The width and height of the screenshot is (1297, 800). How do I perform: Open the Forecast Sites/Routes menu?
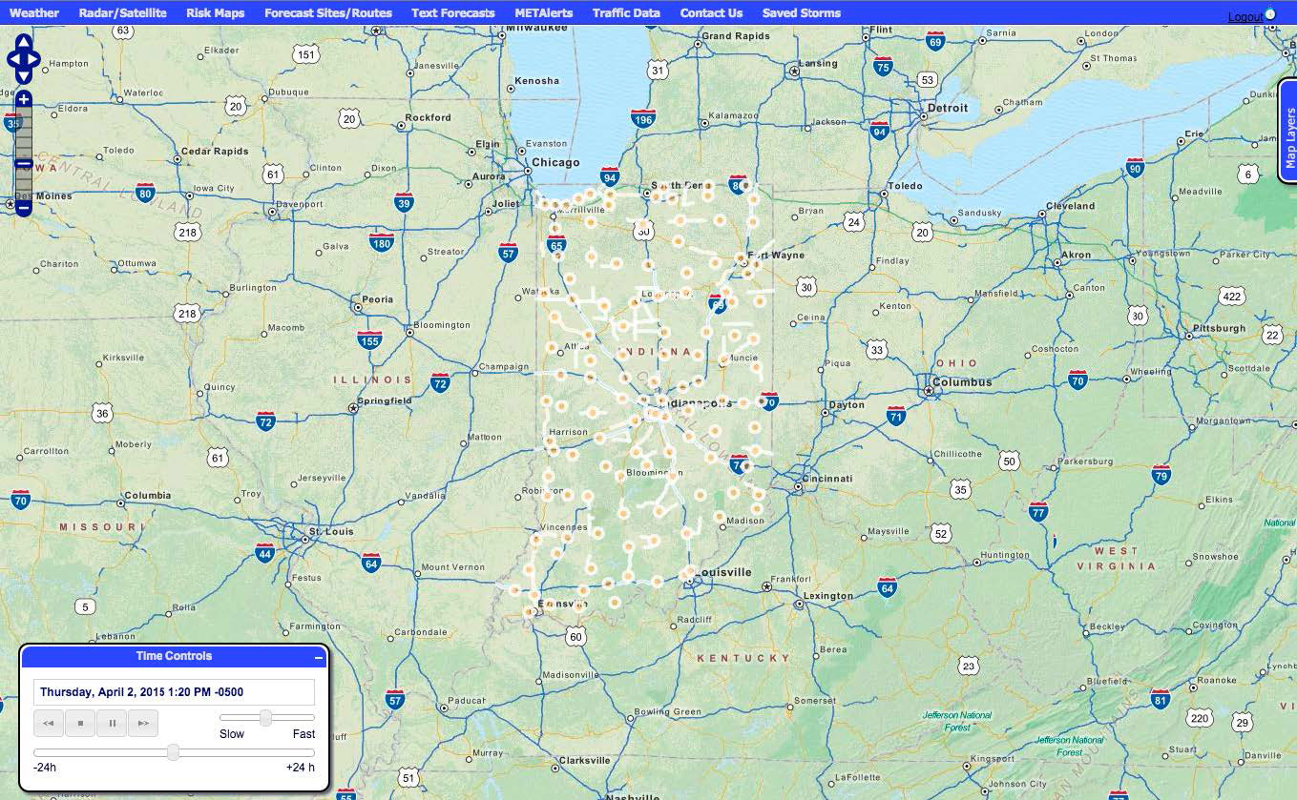pos(327,13)
